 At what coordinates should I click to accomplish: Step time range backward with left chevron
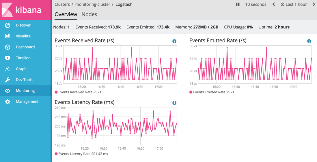[x=274, y=4]
